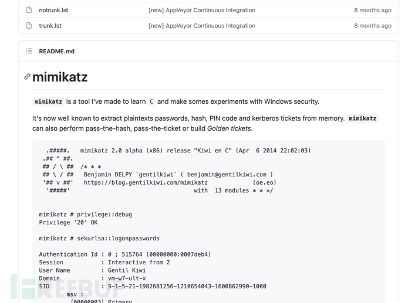Open notrunk.lst commit message AppVeyor Continuous Integration

pyautogui.click(x=202, y=10)
